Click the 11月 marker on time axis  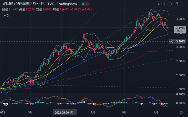(155, 112)
